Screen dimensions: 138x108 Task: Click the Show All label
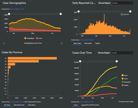[x=126, y=14]
